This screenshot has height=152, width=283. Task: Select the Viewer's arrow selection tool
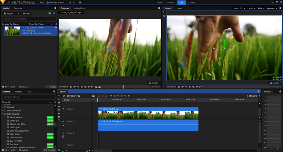tap(164, 12)
